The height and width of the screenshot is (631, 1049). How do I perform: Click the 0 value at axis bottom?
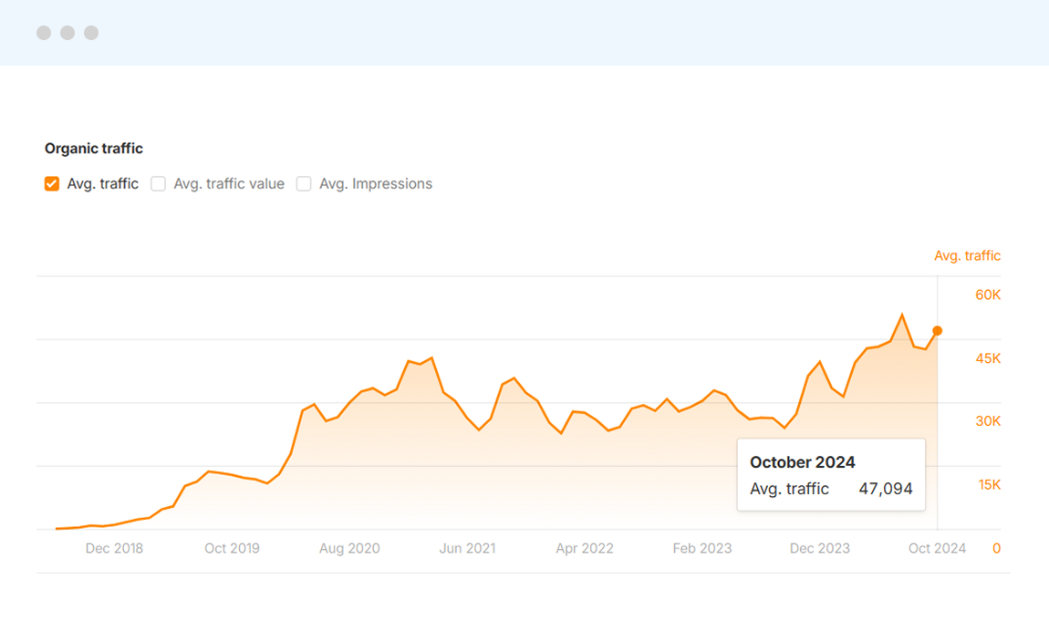[996, 548]
